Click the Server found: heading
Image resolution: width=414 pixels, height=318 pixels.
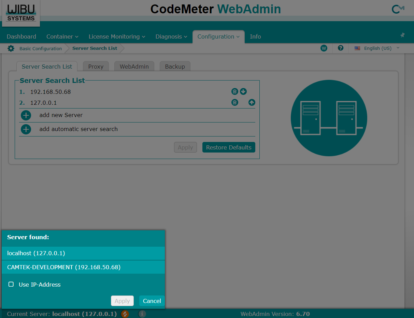tap(28, 237)
